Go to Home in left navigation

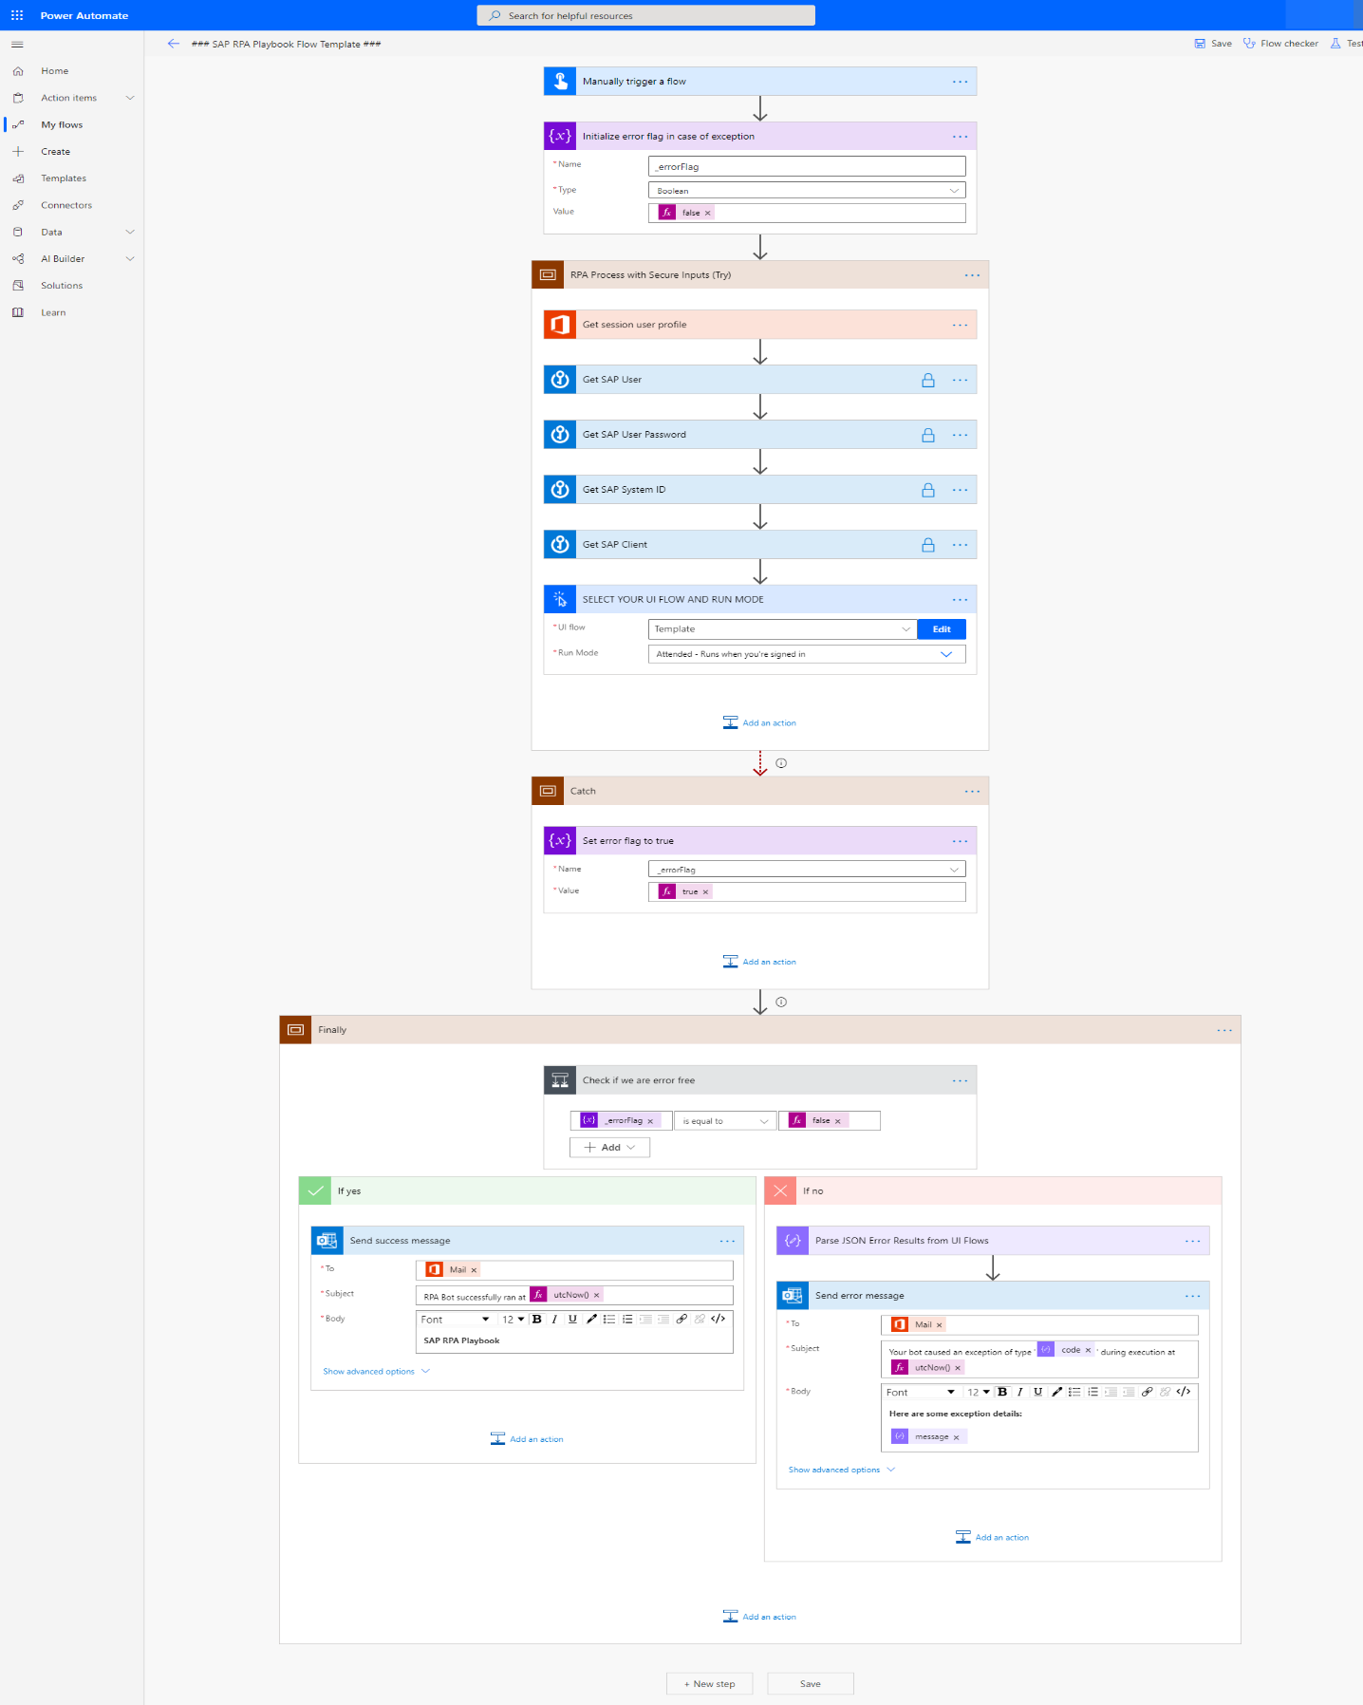point(54,71)
